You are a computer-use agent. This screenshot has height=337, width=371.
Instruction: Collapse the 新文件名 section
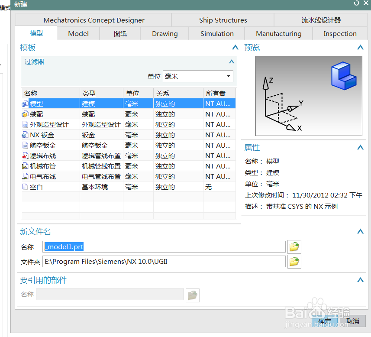pos(360,231)
